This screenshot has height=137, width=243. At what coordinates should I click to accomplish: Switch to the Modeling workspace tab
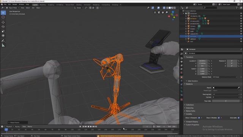tap(43, 5)
